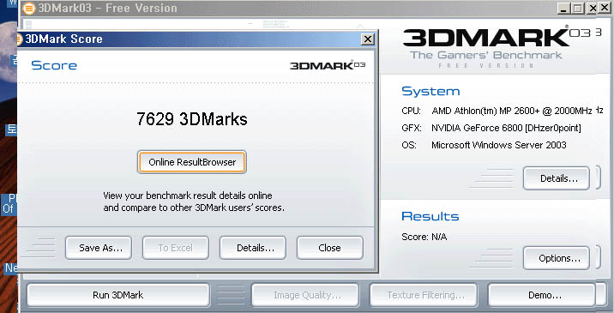Open Details in the 3DMark Score dialog
Viewport: 614px width, 313px height.
(253, 248)
